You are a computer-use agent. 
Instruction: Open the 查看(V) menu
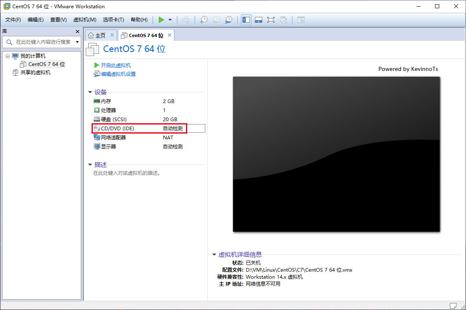(x=58, y=20)
